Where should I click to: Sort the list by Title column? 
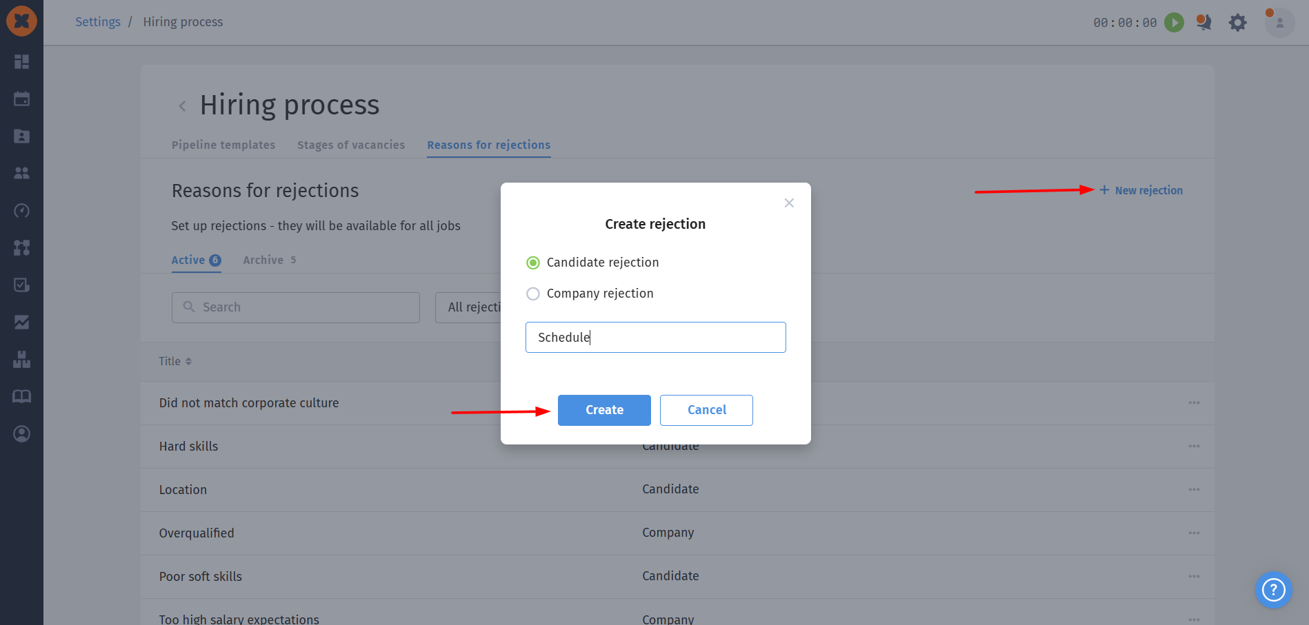tap(175, 361)
